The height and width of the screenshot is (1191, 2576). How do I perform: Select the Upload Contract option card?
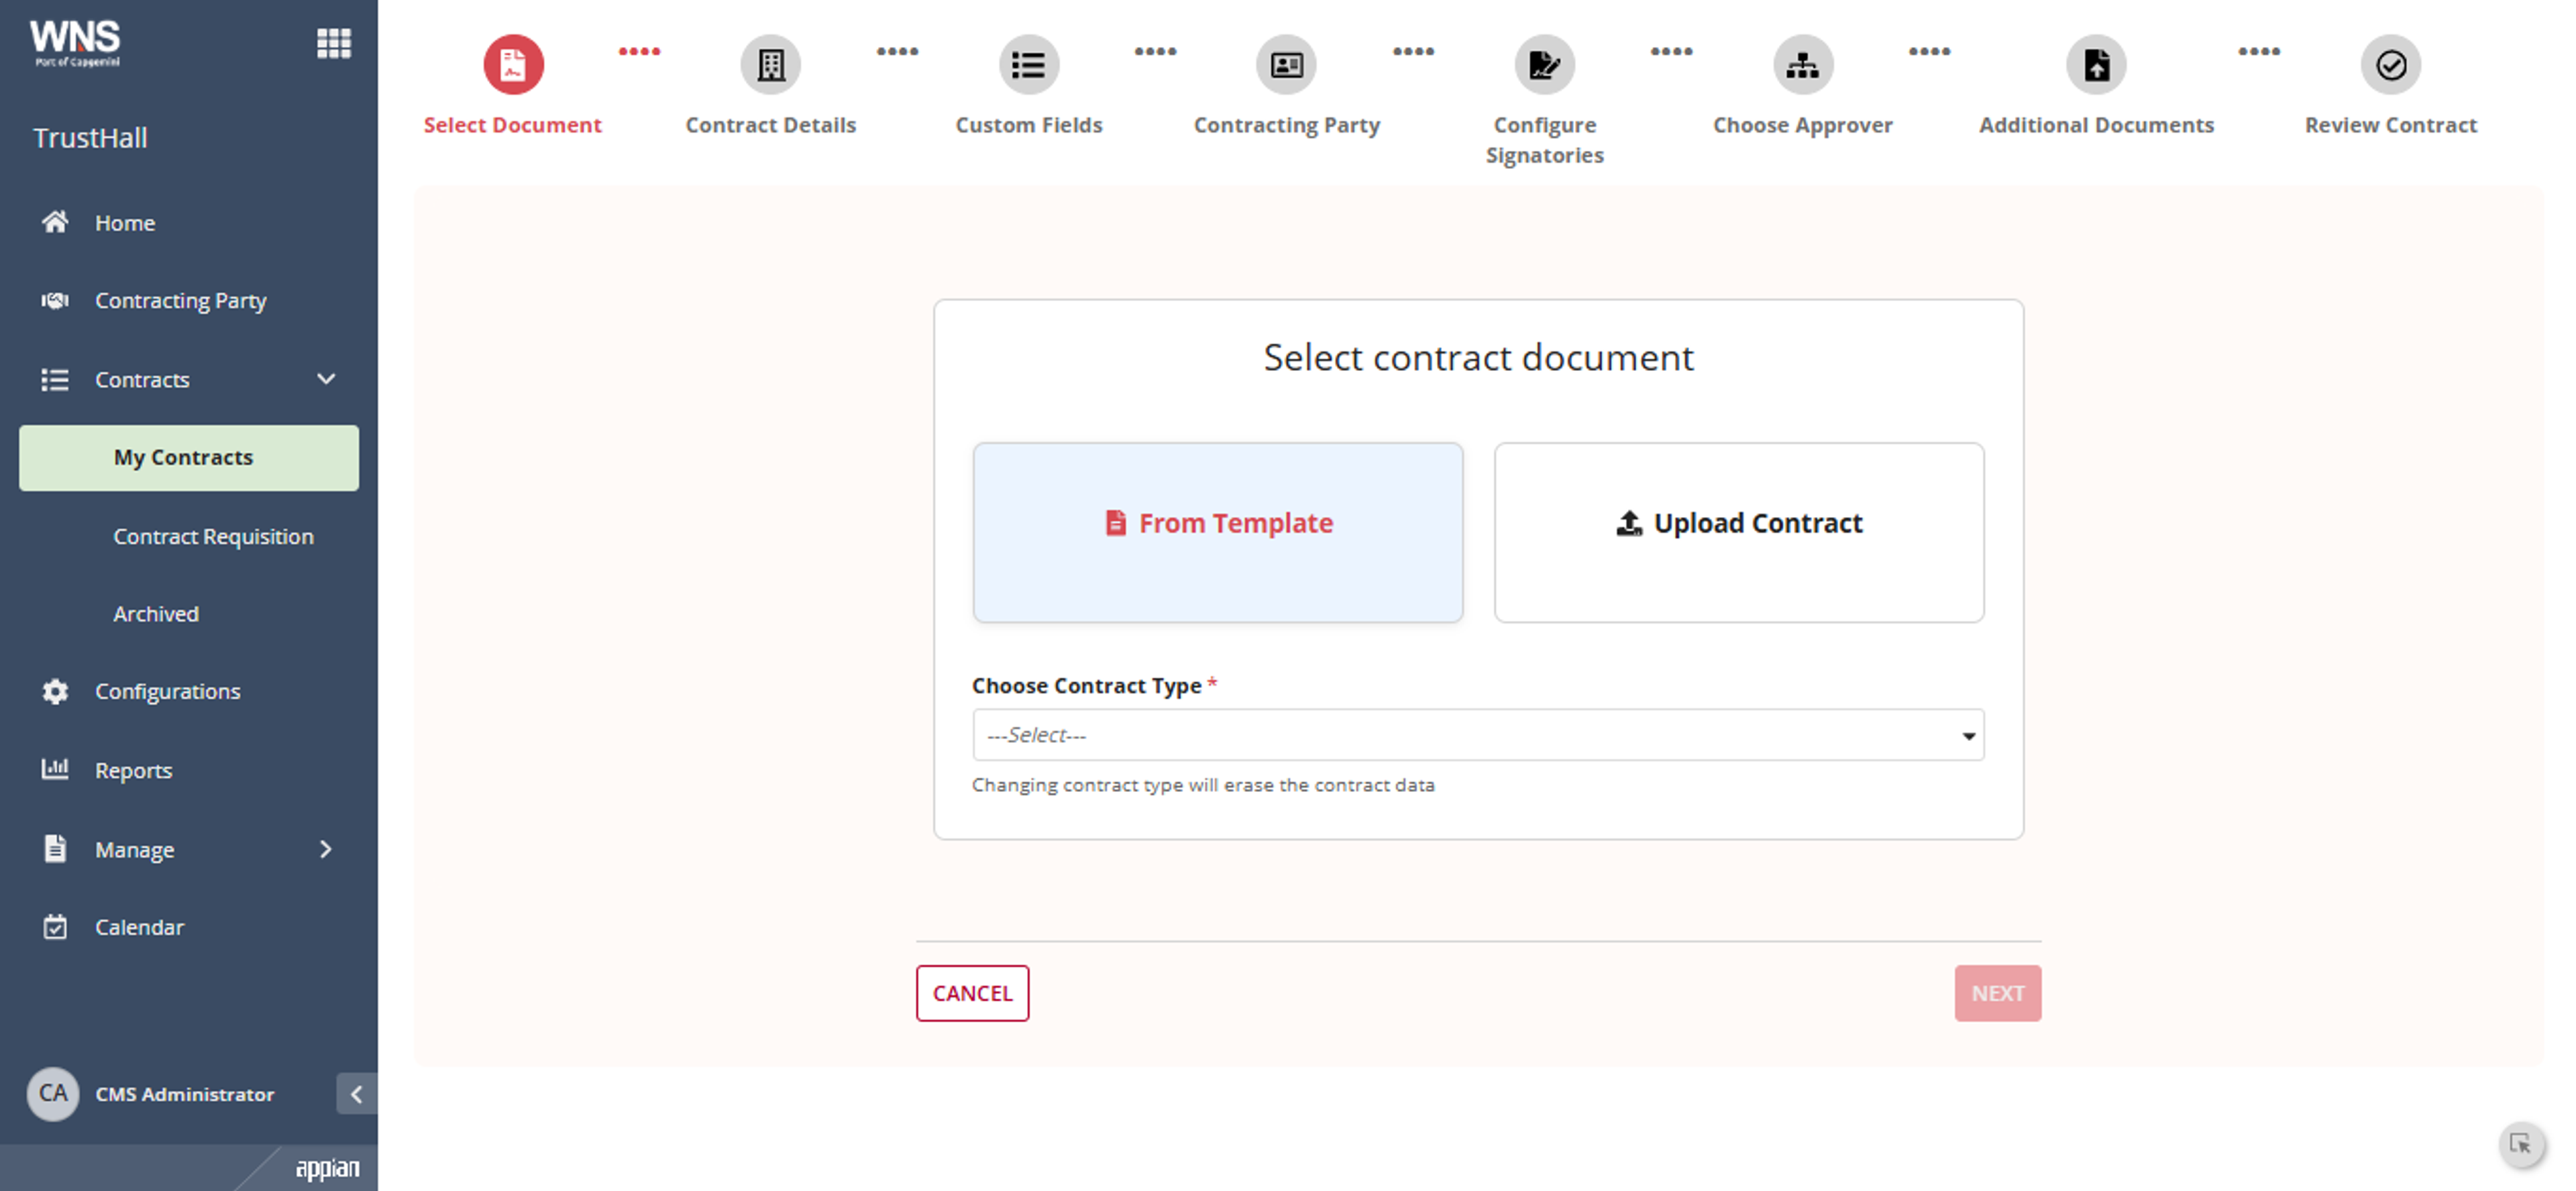1739,532
